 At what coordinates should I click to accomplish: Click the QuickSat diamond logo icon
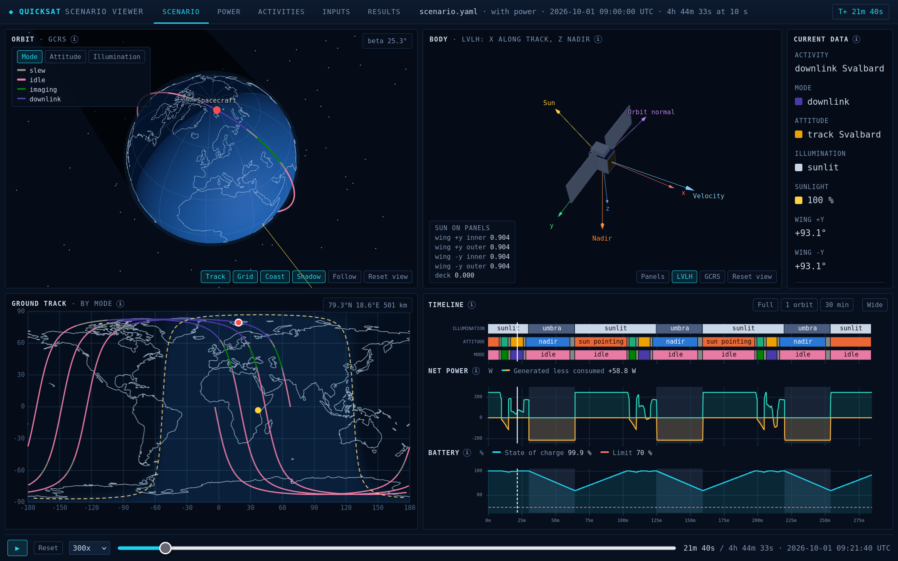(x=11, y=12)
